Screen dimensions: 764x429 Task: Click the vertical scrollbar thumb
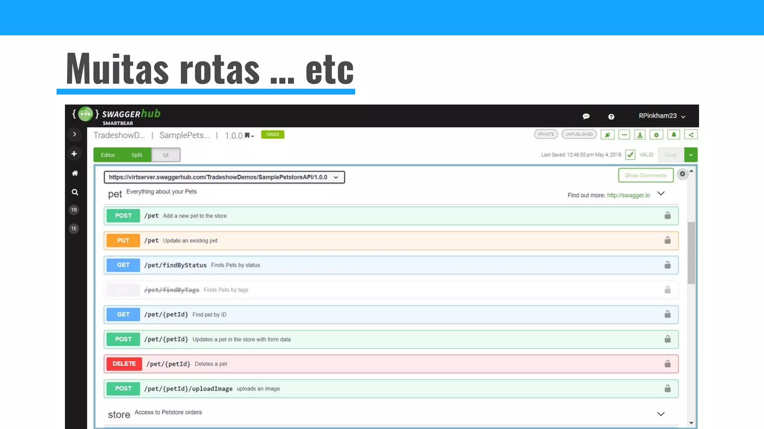coord(691,253)
